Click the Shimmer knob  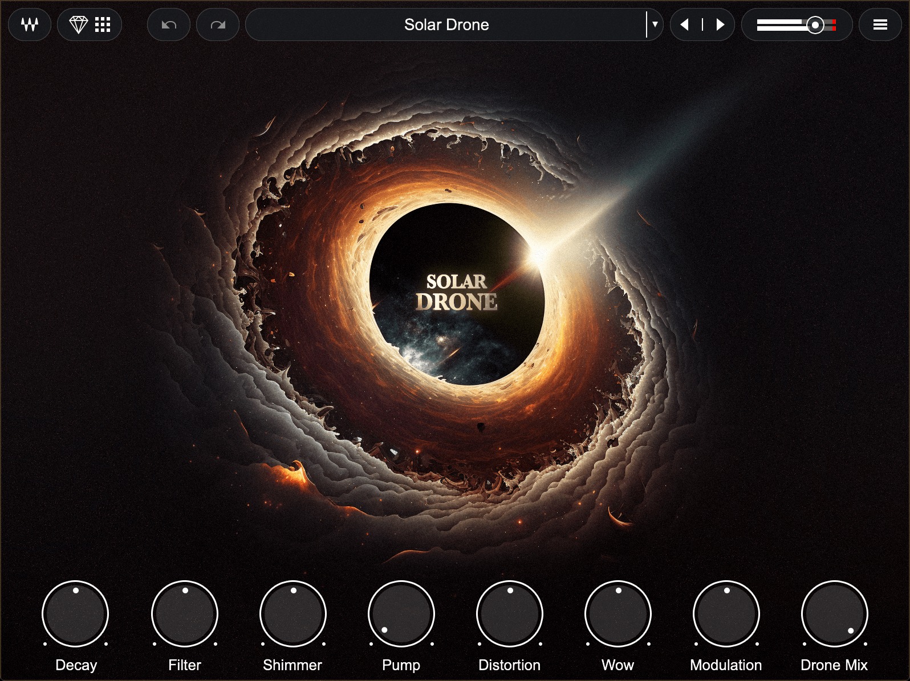pyautogui.click(x=293, y=614)
